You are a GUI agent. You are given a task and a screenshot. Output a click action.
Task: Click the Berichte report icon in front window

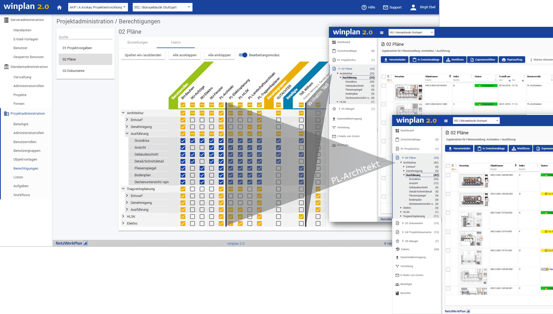397,293
